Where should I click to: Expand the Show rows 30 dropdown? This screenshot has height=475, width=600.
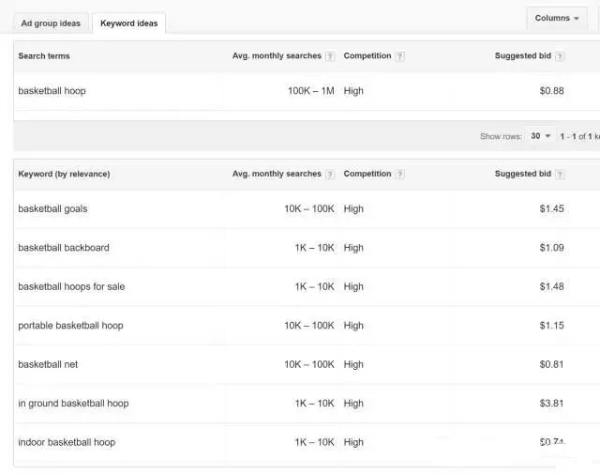tap(540, 136)
